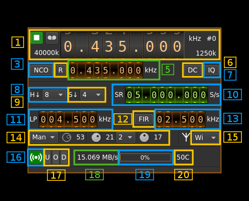Click the #0 channel number label

pyautogui.click(x=211, y=39)
